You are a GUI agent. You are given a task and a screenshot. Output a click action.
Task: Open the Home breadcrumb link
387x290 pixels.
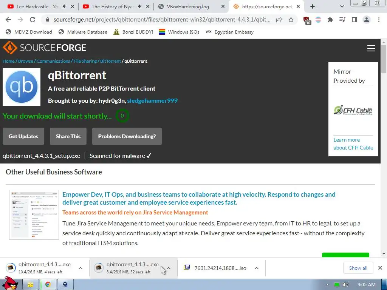pos(9,61)
